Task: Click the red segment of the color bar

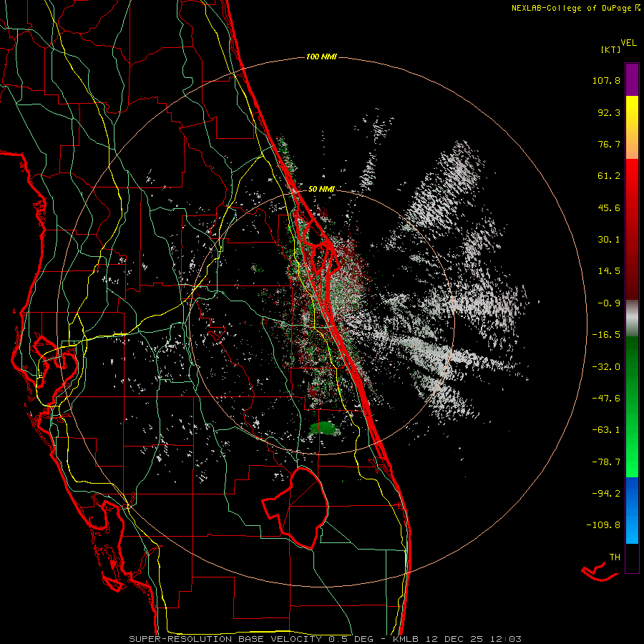Action: (x=632, y=229)
